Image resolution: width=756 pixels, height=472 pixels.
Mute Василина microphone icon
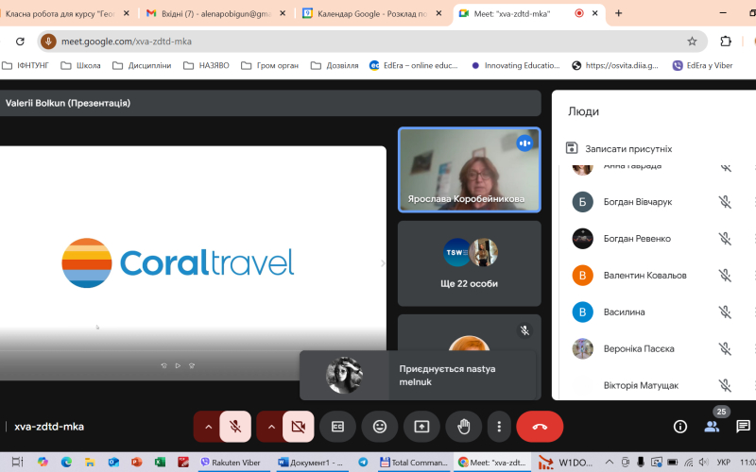coord(725,312)
